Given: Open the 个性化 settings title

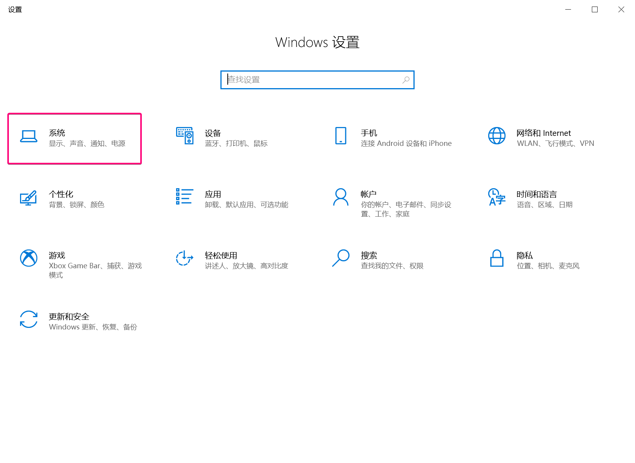Looking at the screenshot, I should coord(61,194).
